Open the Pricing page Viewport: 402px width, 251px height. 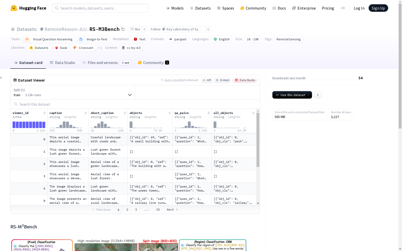pyautogui.click(x=328, y=8)
